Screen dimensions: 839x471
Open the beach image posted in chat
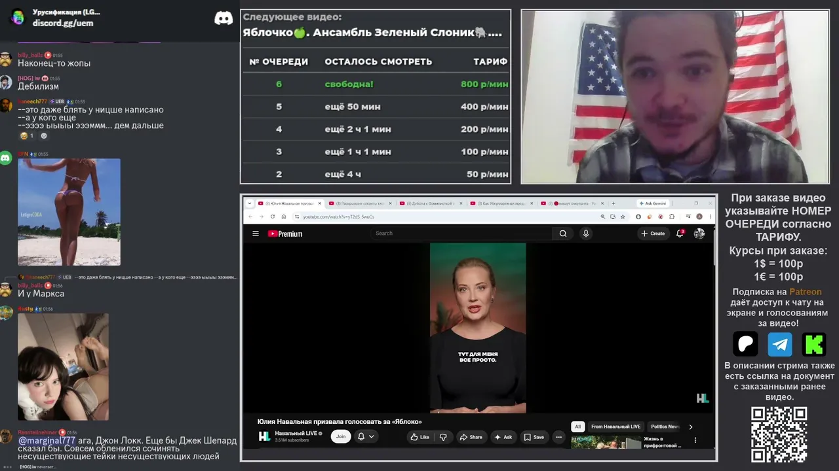point(69,212)
